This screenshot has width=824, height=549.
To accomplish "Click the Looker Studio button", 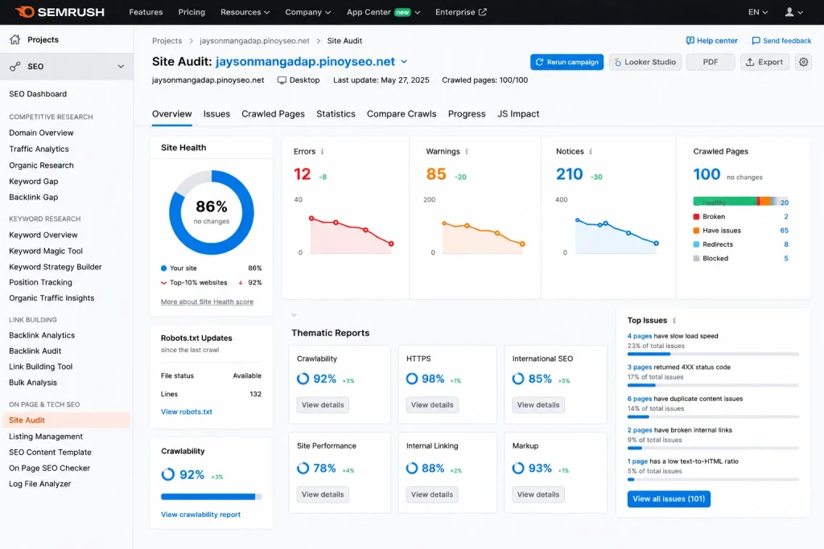I will 645,62.
